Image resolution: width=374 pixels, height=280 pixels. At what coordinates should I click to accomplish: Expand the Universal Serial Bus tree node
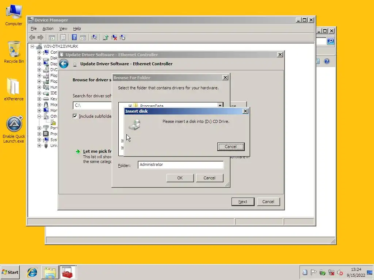pyautogui.click(x=39, y=145)
